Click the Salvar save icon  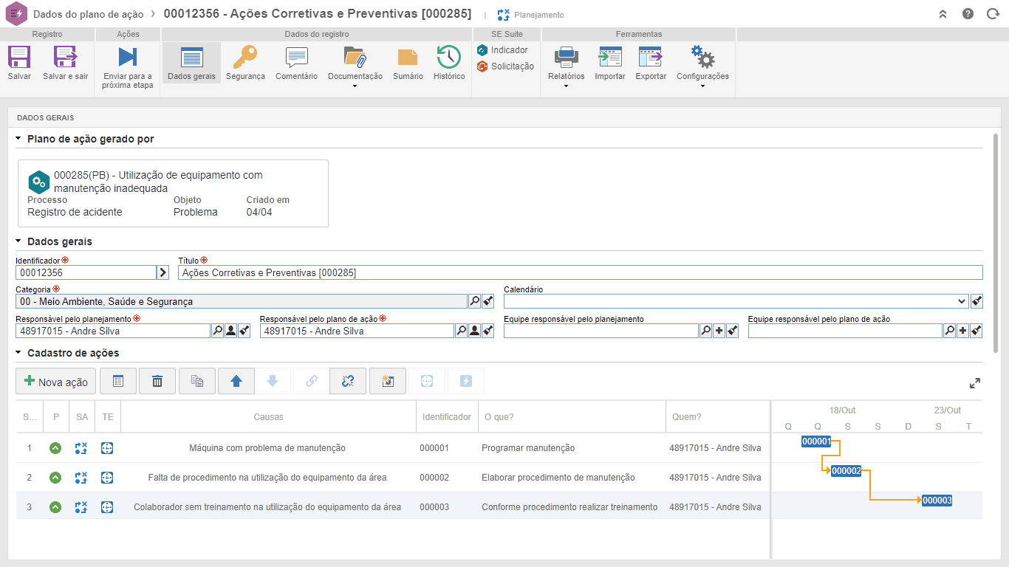19,57
